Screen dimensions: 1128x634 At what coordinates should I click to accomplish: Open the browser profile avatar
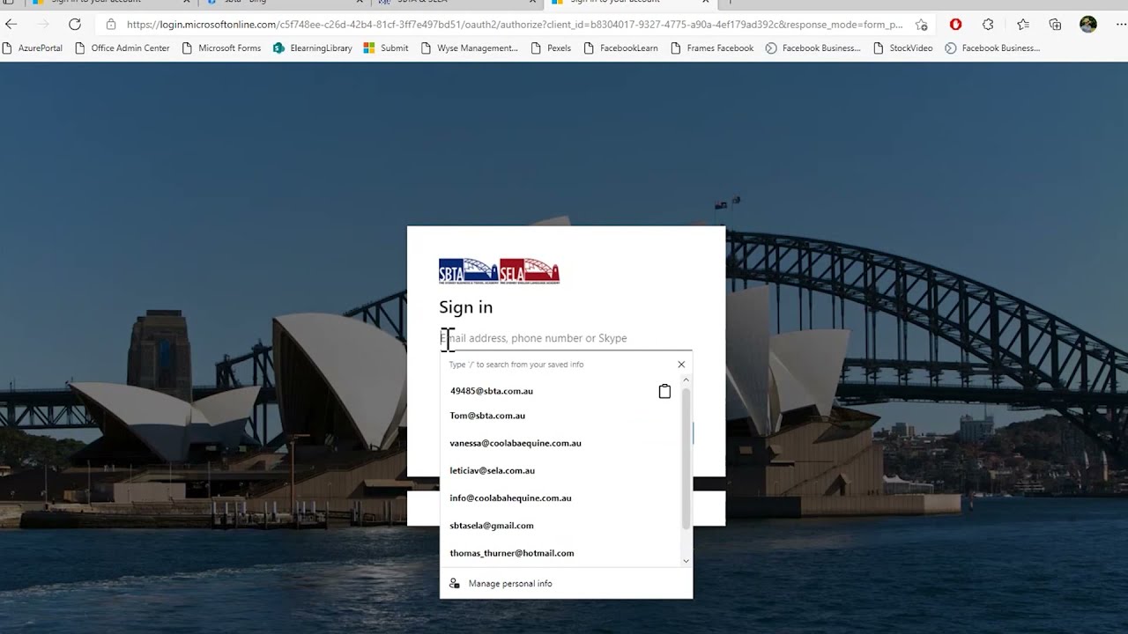pos(1088,25)
